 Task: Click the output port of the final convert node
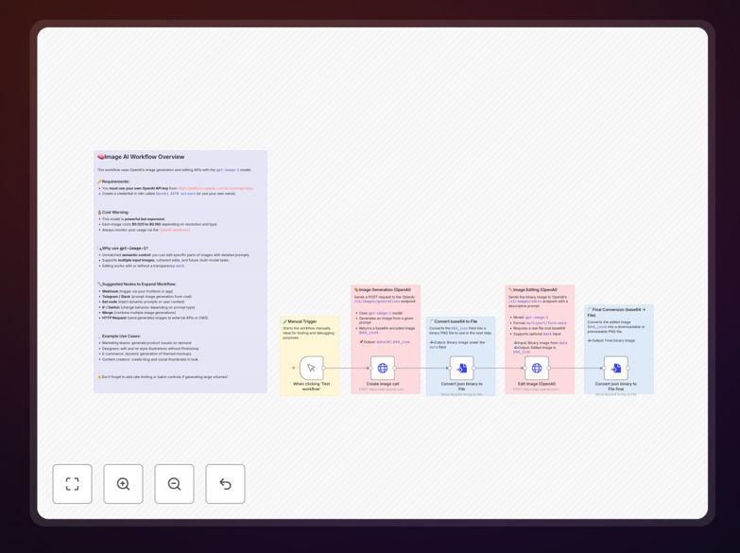pyautogui.click(x=628, y=368)
